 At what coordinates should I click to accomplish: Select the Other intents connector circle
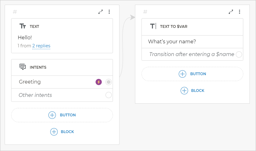(x=108, y=95)
